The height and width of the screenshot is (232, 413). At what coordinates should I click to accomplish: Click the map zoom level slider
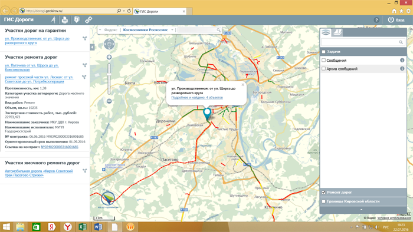109,79
